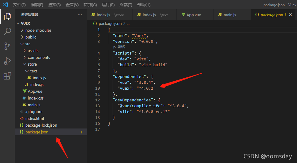Open index.css in explorer tree
297x163 pixels.
click(51, 98)
